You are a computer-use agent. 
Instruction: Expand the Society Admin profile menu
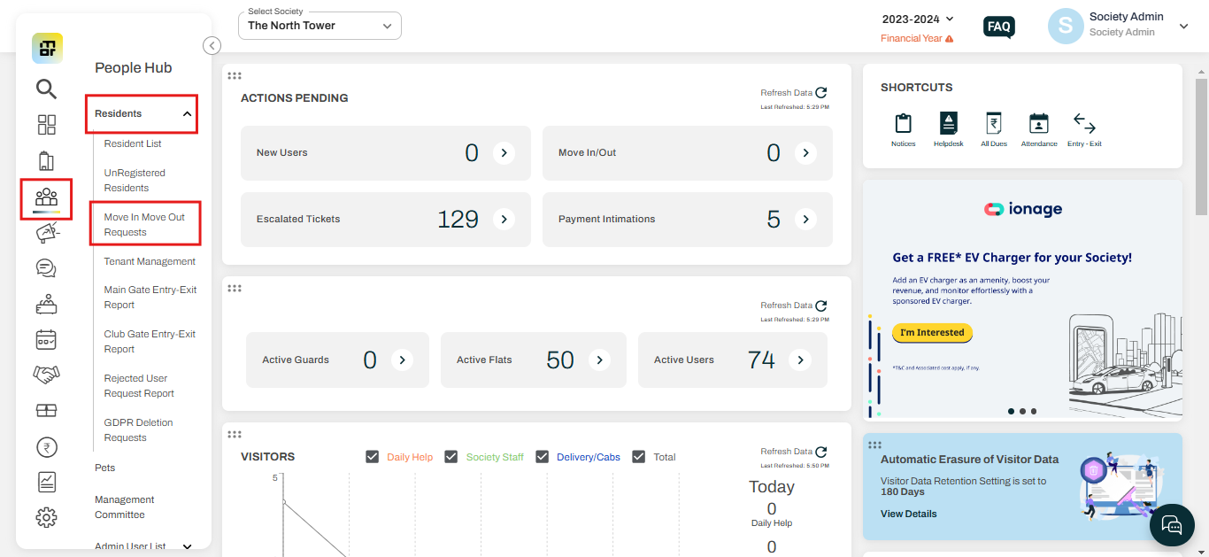tap(1184, 27)
